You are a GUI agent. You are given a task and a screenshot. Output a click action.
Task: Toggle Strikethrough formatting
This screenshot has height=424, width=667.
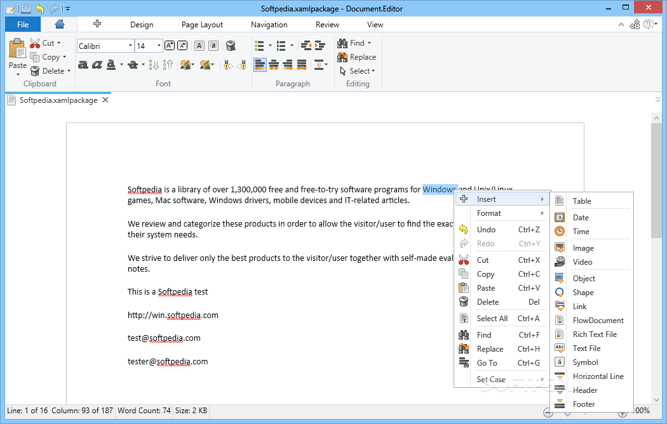pyautogui.click(x=133, y=65)
